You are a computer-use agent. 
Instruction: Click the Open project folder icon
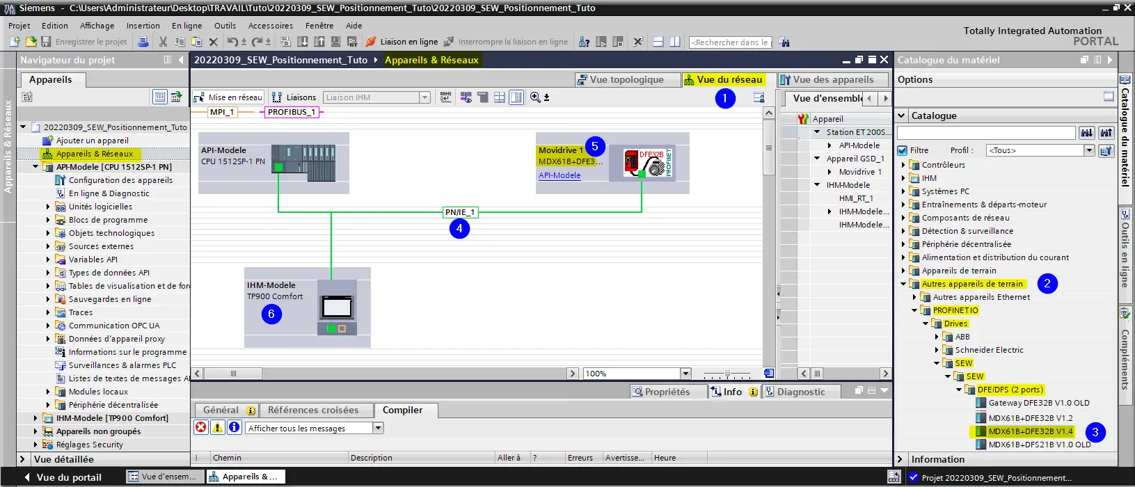tap(31, 42)
